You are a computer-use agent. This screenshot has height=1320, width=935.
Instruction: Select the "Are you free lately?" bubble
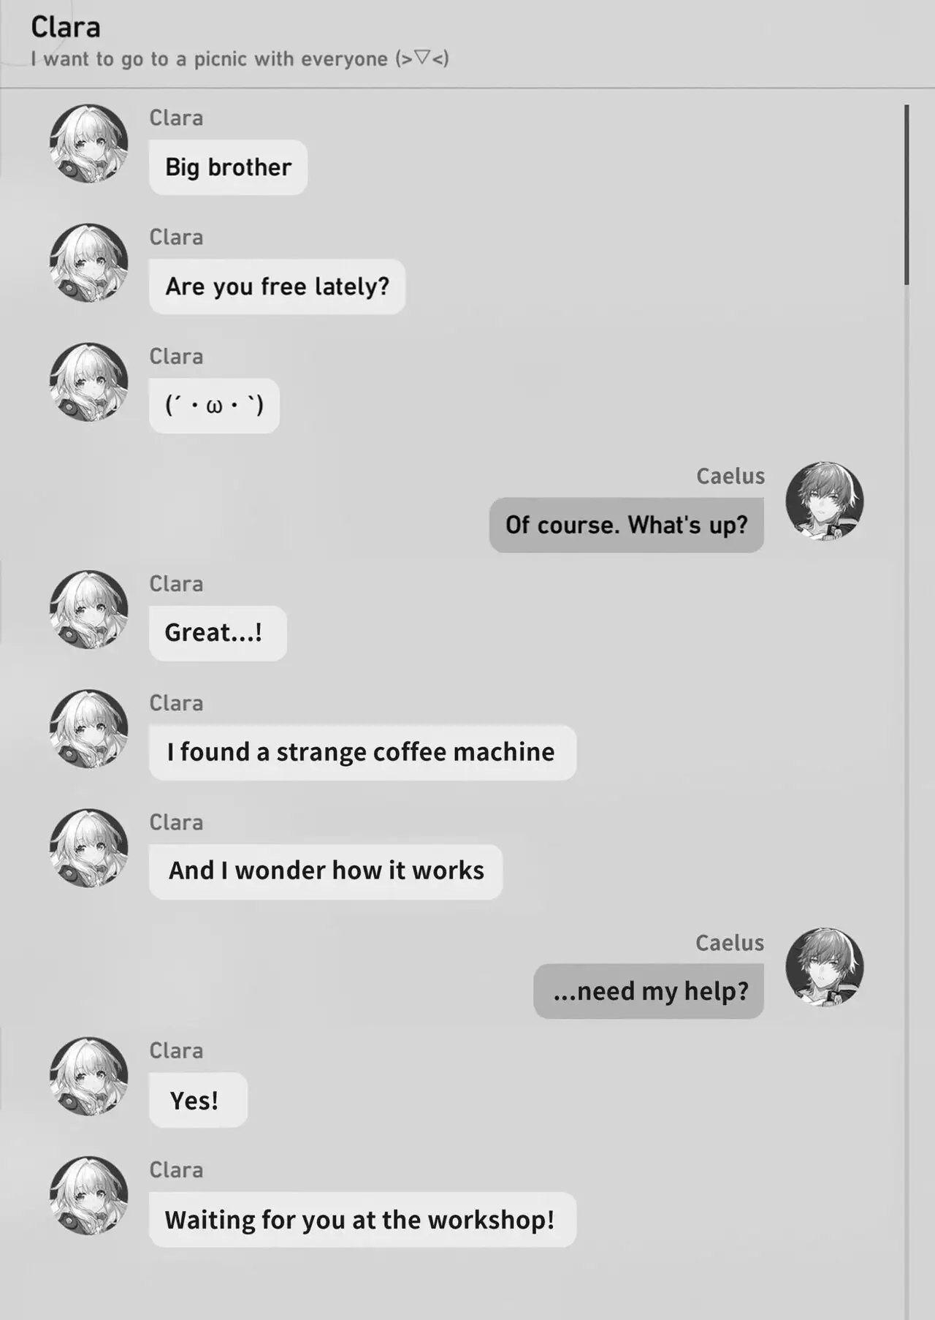277,287
